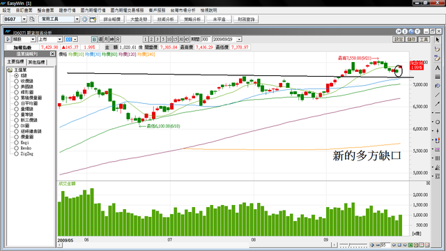This screenshot has width=446, height=251.
Task: Click the 日 daily period button
Action: pos(94,39)
